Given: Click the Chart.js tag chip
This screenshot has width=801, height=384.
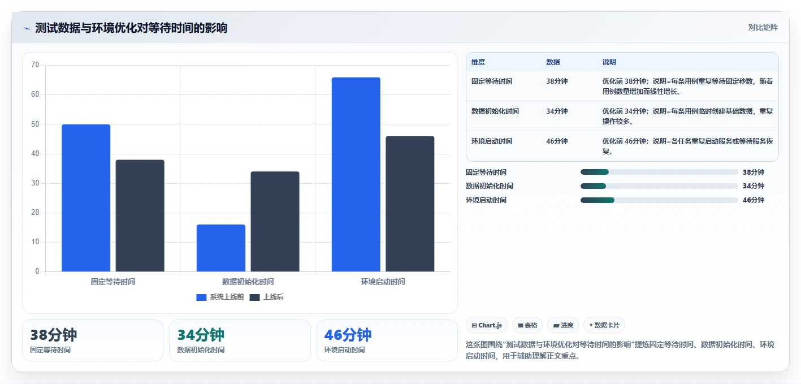Looking at the screenshot, I should 487,325.
